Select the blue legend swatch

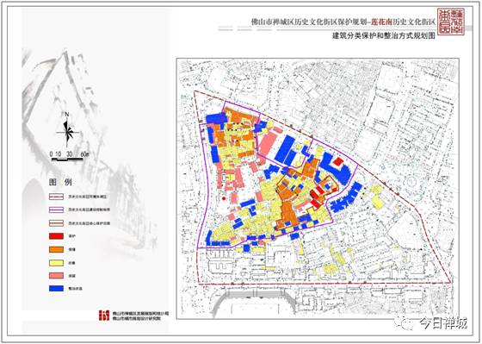click(x=56, y=289)
